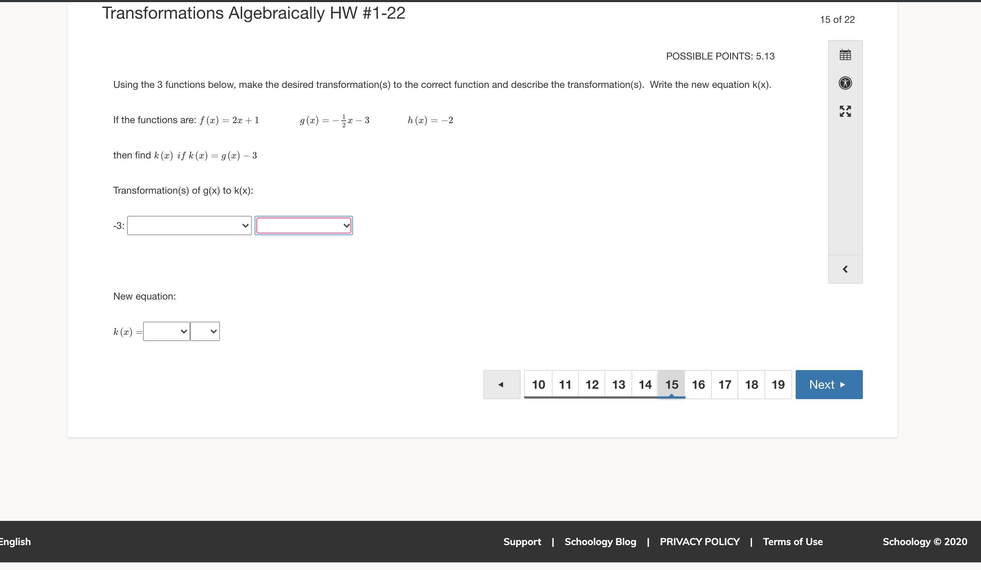This screenshot has height=570, width=981.
Task: Jump to question 19
Action: (x=778, y=385)
